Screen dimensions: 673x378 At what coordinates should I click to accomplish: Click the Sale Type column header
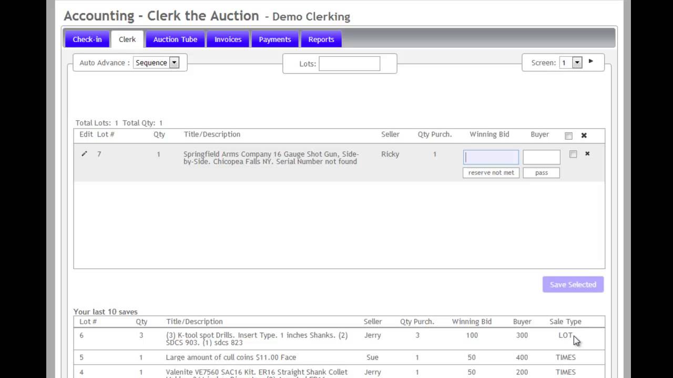tap(565, 321)
